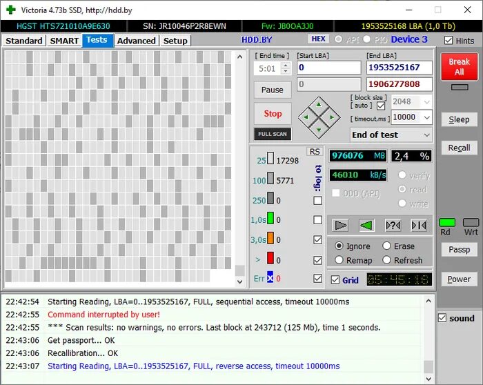Click the FULL SCAN button

tap(273, 134)
